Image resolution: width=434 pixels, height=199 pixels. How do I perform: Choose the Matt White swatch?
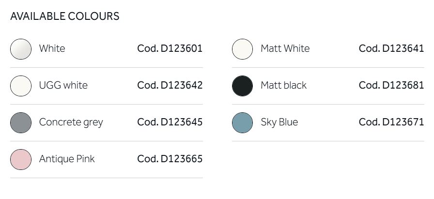(x=242, y=49)
